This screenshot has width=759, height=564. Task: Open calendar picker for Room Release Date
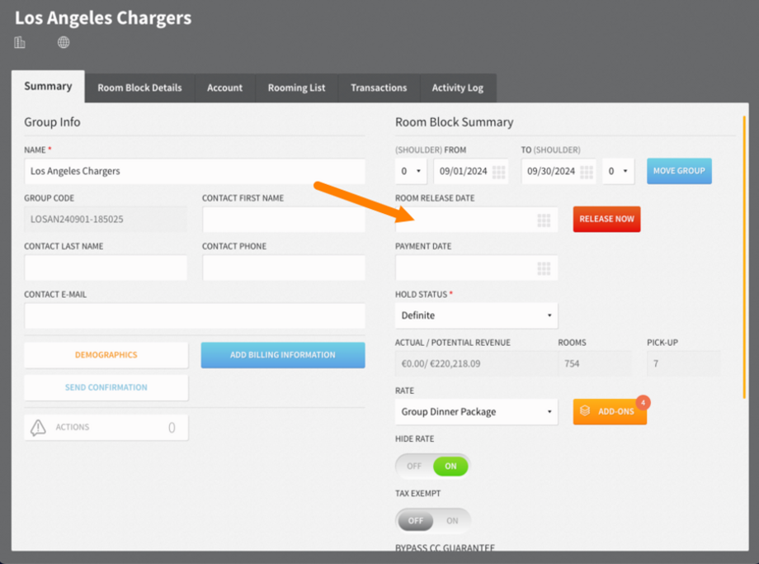point(544,220)
